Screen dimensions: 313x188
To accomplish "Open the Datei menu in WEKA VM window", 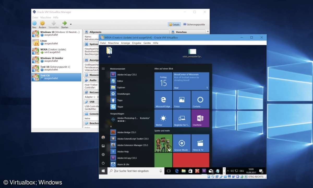I will coord(103,43).
